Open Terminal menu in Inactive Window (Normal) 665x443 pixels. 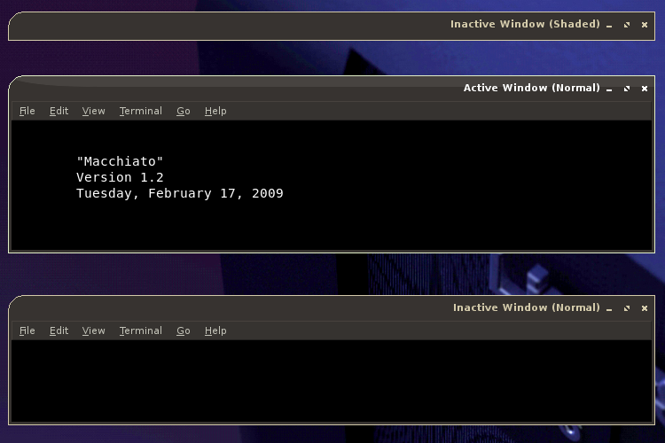[140, 330]
